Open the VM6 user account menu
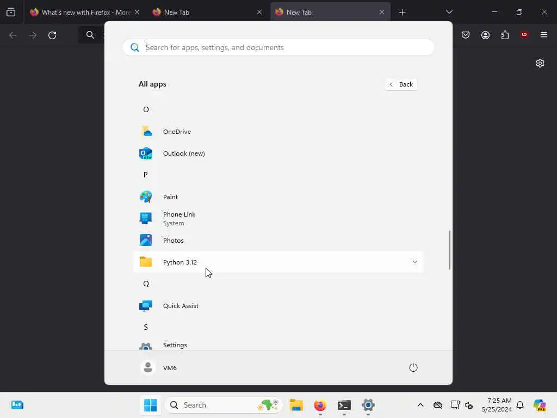 pos(159,367)
